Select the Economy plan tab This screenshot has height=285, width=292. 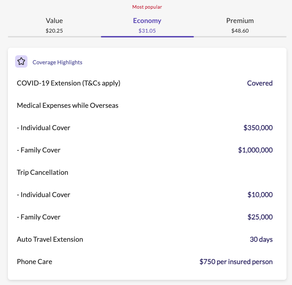(x=147, y=25)
